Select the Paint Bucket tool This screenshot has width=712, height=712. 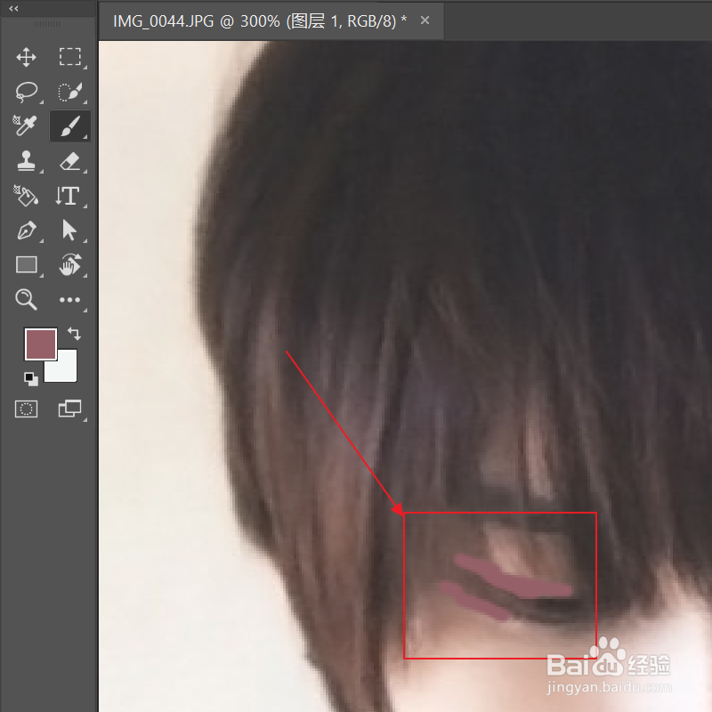tap(26, 196)
